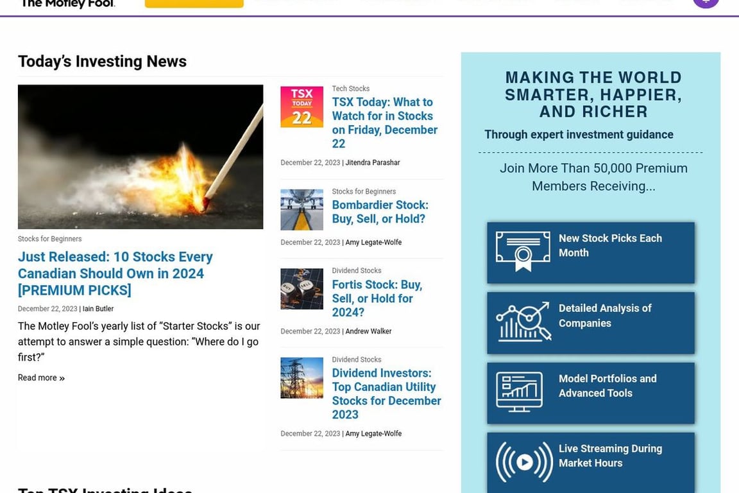Click the burning match article thumbnail
Screen dimensions: 739x493
click(x=140, y=157)
